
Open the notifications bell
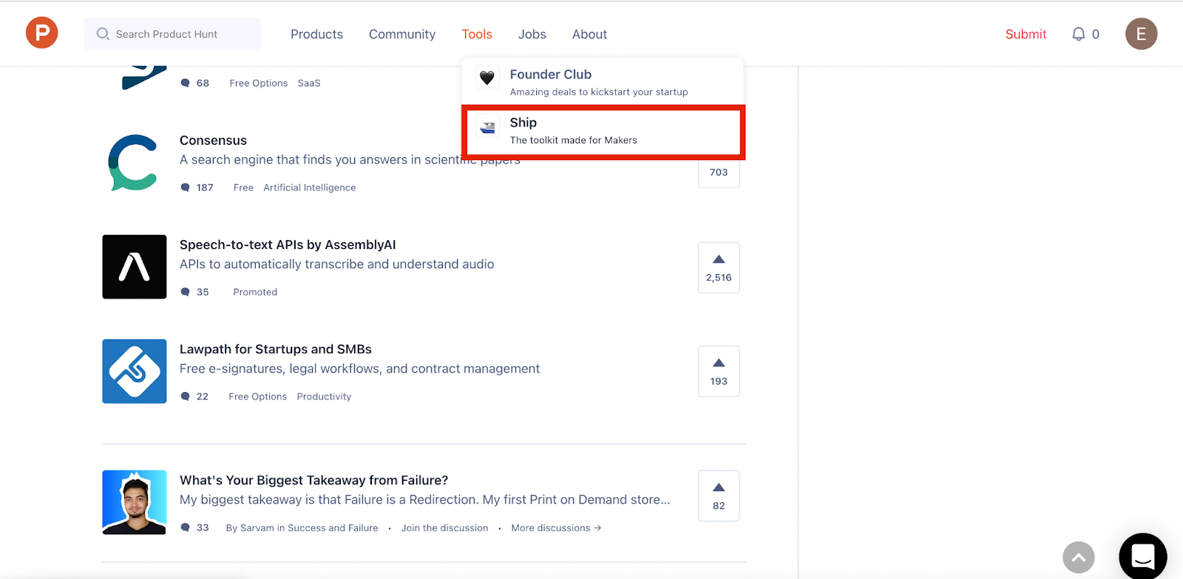click(1079, 34)
